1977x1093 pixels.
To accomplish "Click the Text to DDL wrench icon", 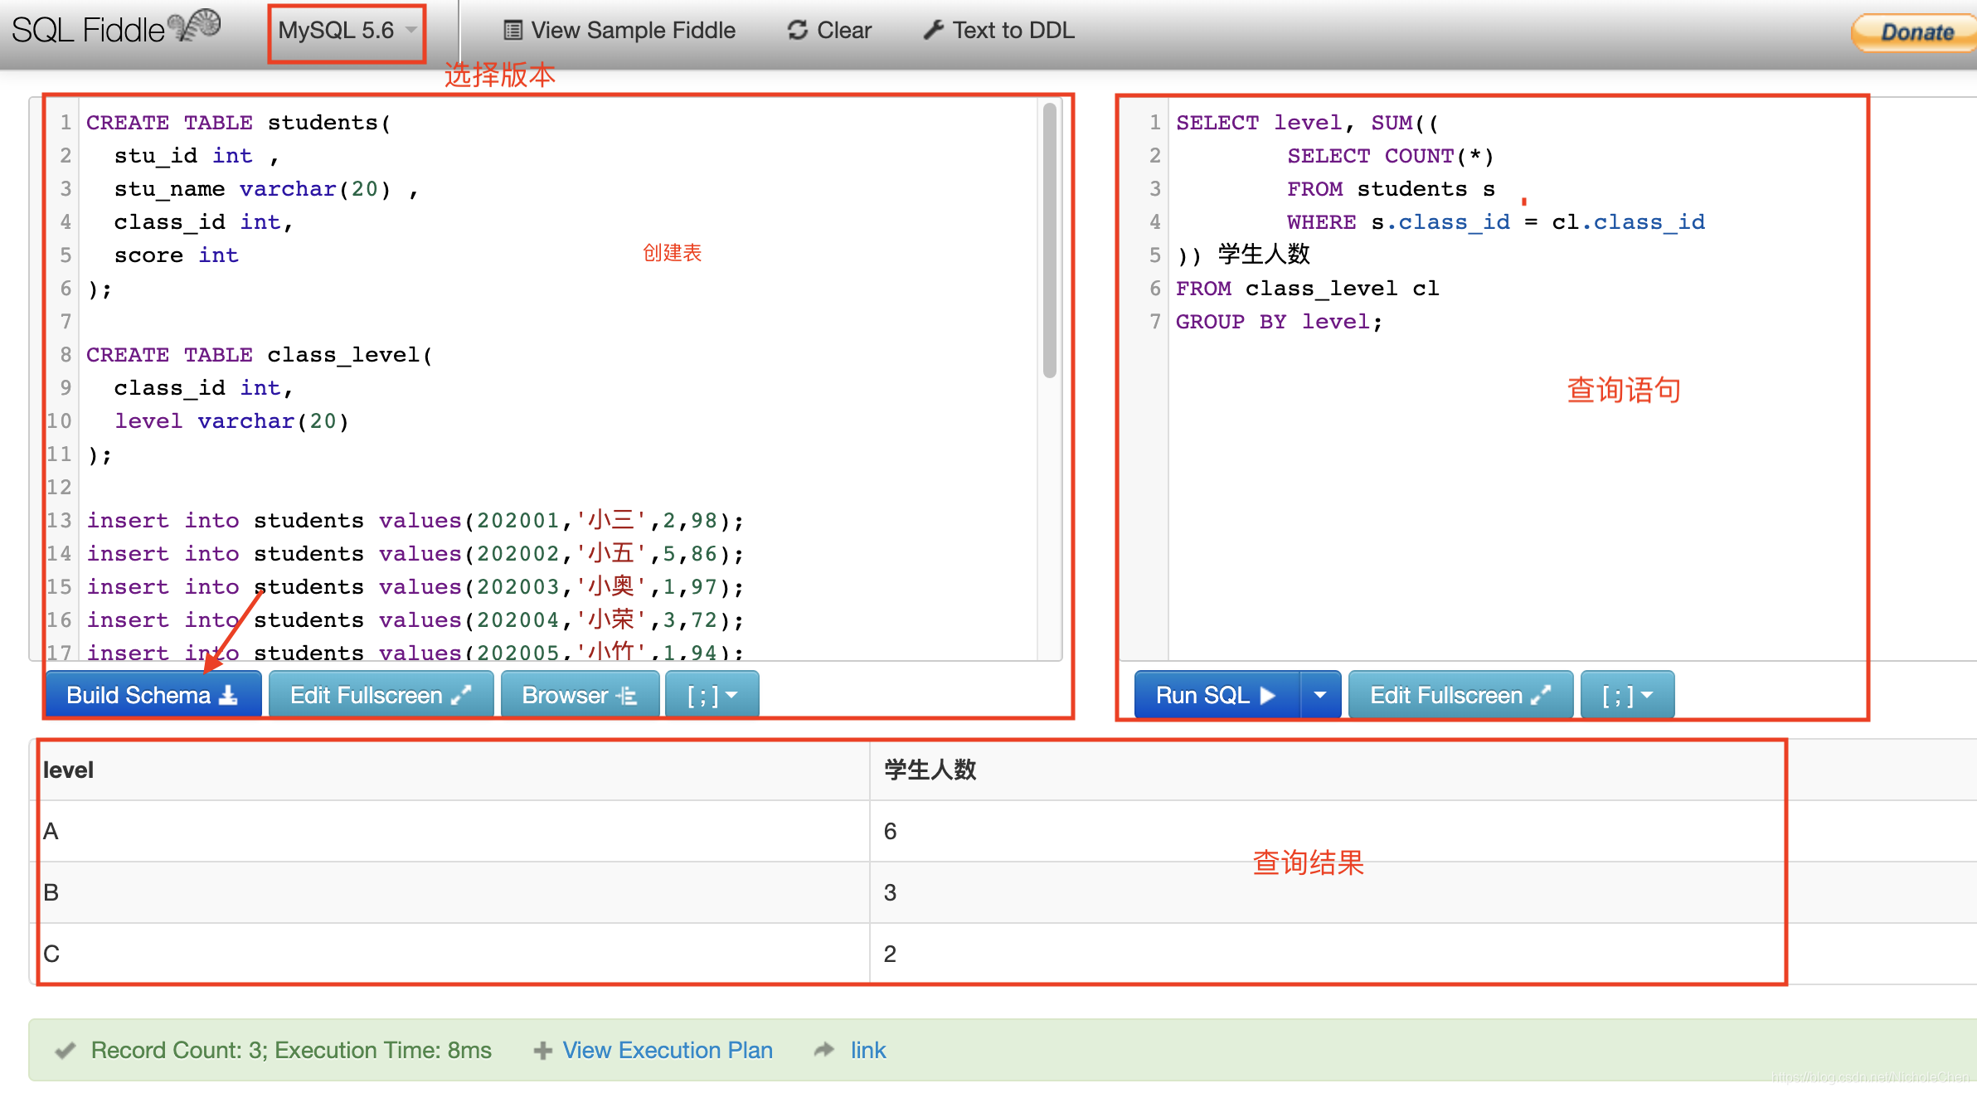I will click(x=933, y=31).
